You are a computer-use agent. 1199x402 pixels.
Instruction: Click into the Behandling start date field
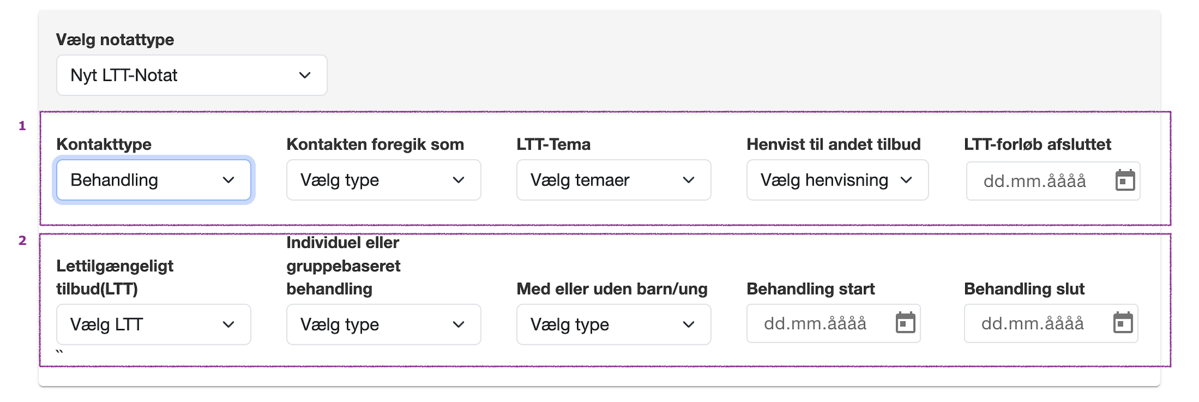[815, 323]
